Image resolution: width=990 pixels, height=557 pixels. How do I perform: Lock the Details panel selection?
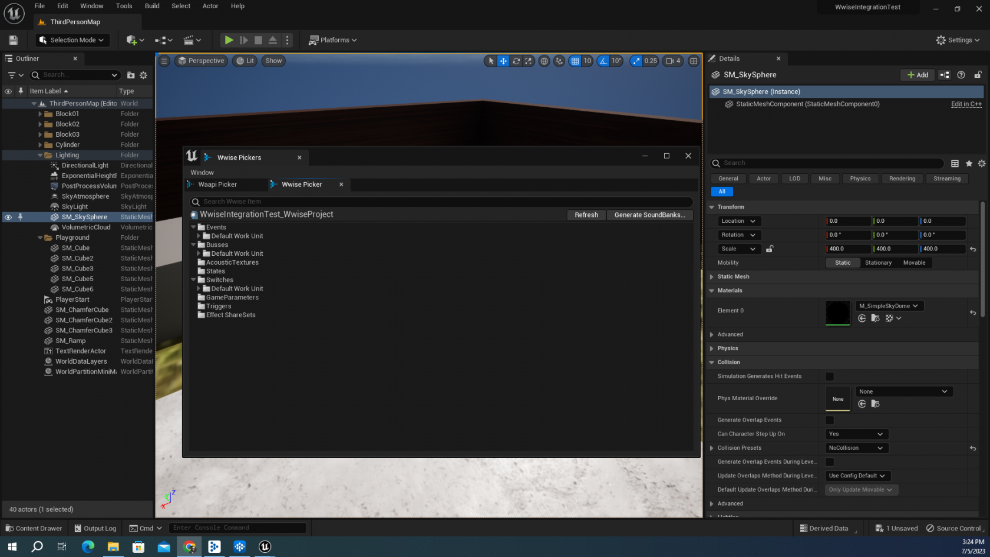click(x=978, y=75)
